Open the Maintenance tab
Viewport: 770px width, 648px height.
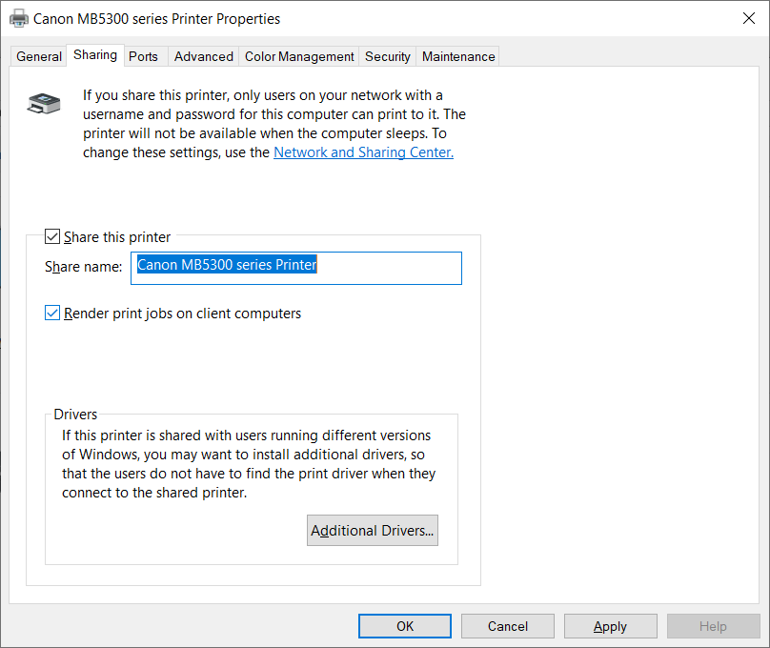[x=458, y=56]
